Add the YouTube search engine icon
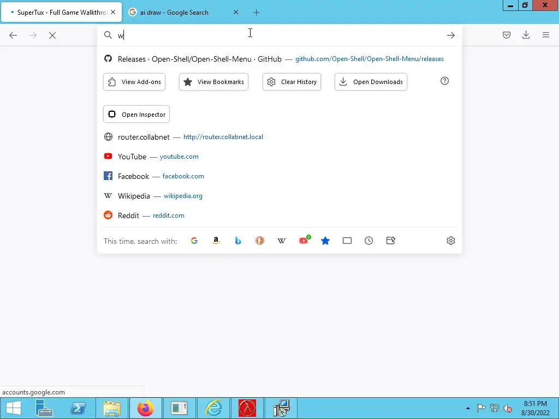 pos(305,240)
